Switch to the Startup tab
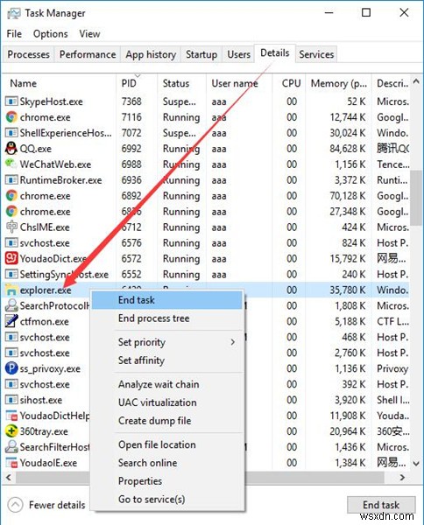The image size is (424, 525). point(201,54)
